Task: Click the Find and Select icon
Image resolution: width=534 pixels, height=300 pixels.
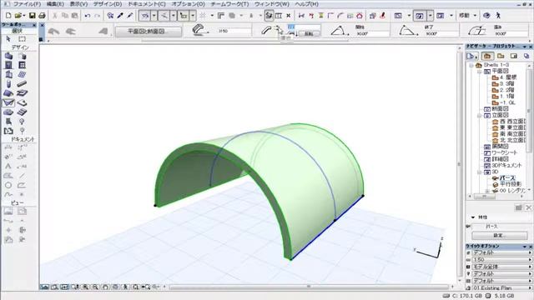Action: [x=110, y=16]
